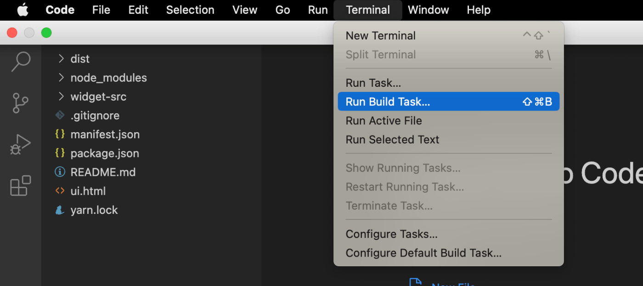Expand the widget-src folder chevron
The height and width of the screenshot is (286, 643).
pyautogui.click(x=61, y=96)
